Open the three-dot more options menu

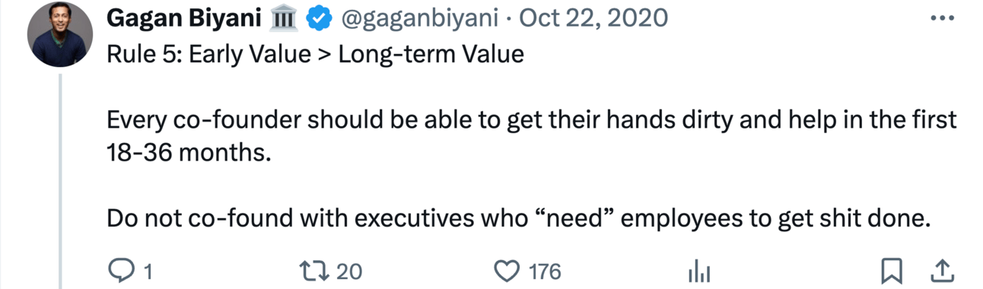click(942, 18)
